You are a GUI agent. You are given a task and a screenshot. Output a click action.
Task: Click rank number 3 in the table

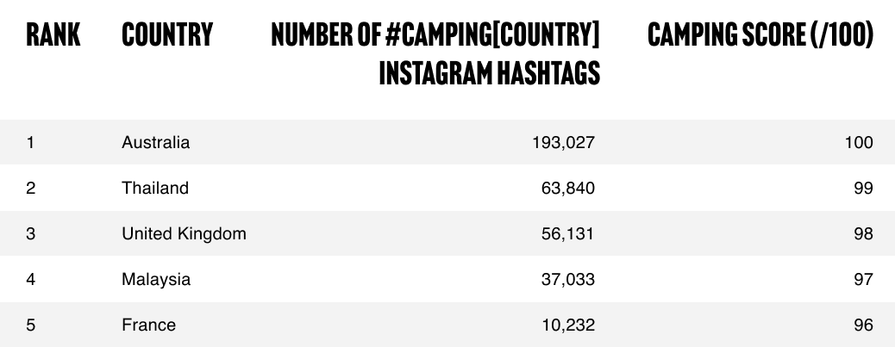[31, 233]
